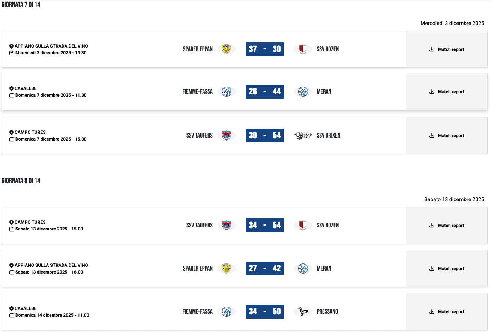Click SSV Bozen logo in Taufers match
Screen dimensions: 491x332
point(303,226)
